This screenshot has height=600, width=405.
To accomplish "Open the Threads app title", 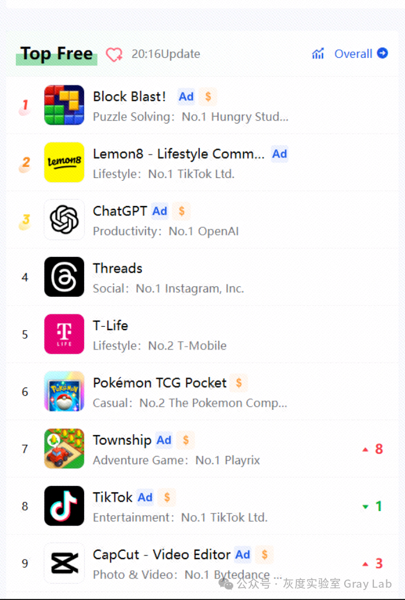I will click(117, 269).
